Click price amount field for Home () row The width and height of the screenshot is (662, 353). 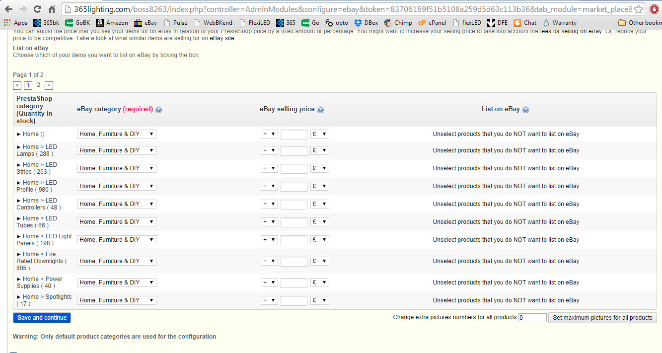pyautogui.click(x=294, y=134)
